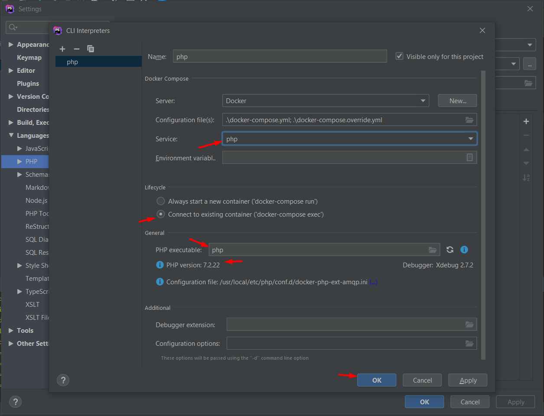Click Cancel in CLI Interpreters dialog
This screenshot has width=544, height=416.
422,380
